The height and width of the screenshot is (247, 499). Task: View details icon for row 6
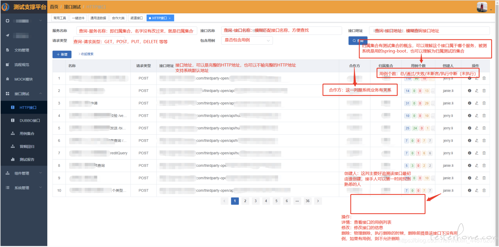(x=470, y=141)
